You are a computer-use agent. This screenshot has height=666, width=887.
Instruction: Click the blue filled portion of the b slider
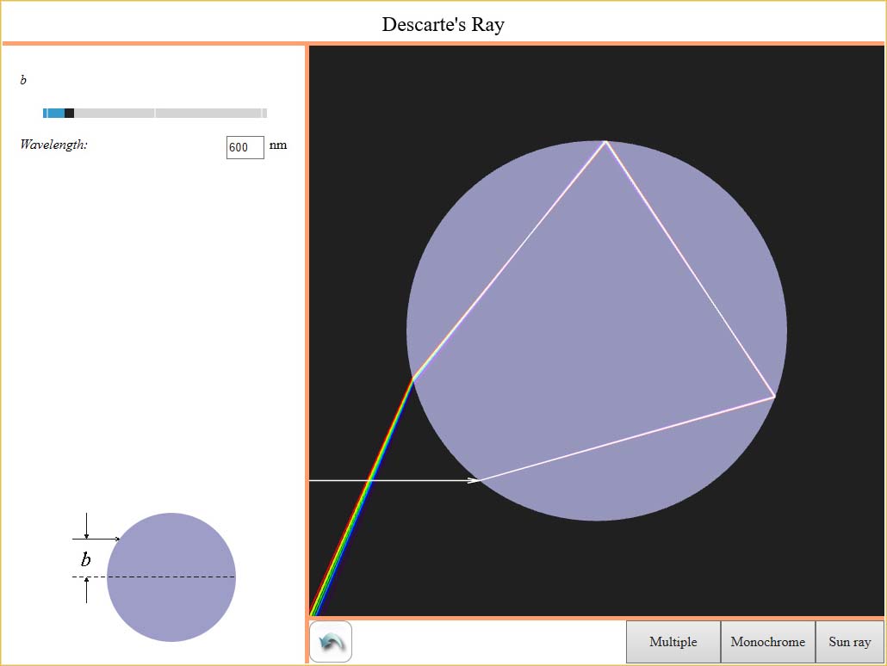coord(55,113)
